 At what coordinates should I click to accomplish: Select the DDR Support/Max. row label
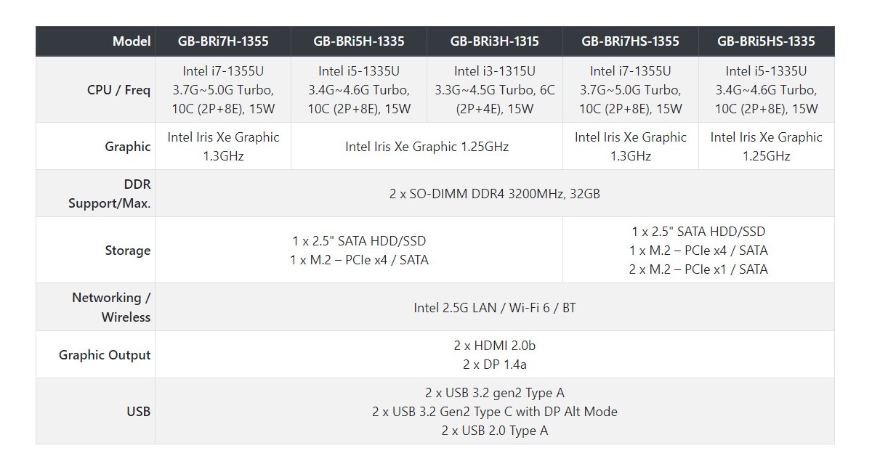tap(110, 194)
